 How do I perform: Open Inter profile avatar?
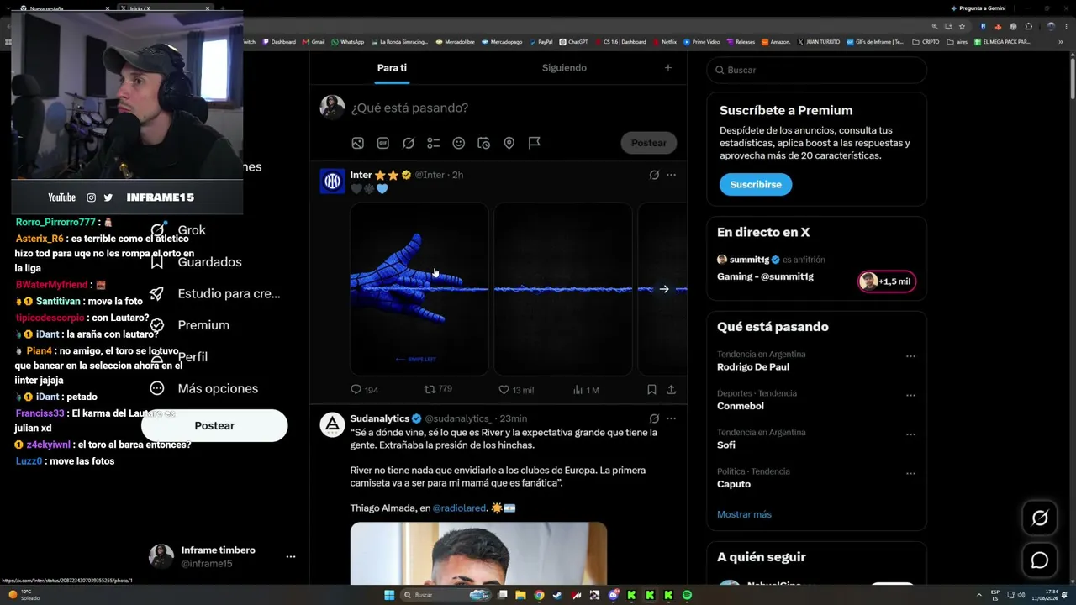[x=332, y=181]
